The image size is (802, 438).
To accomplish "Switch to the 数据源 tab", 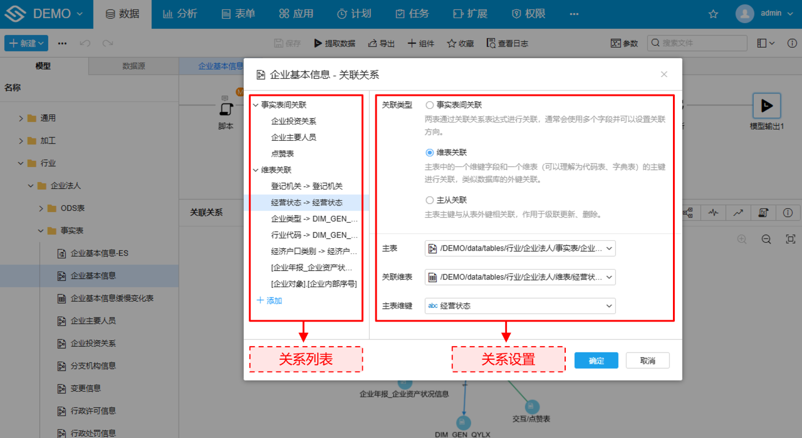I will pyautogui.click(x=133, y=65).
